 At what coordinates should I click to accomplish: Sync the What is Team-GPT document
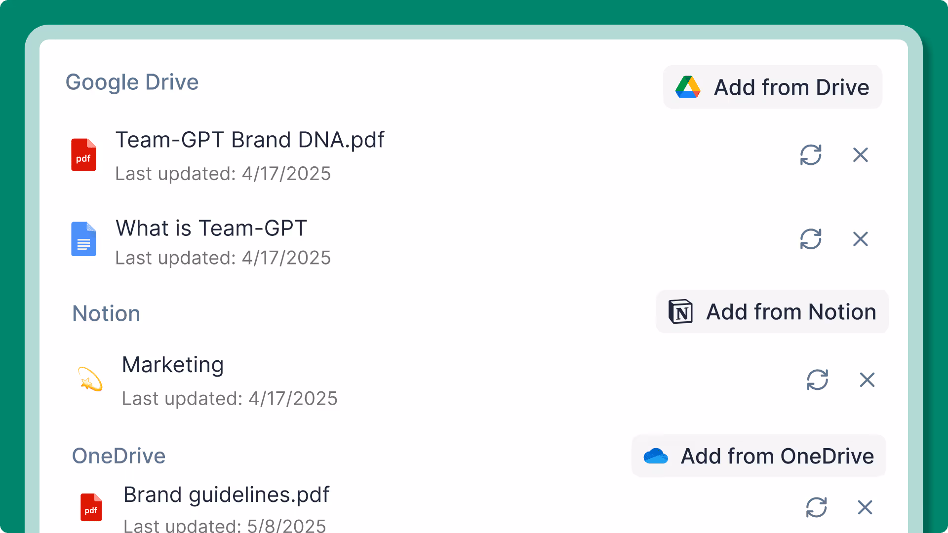coord(811,239)
